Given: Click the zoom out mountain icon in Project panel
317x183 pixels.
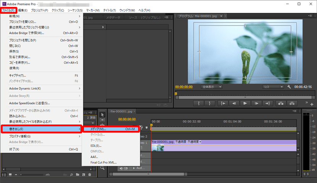Looking at the screenshot, I should 16,175.
